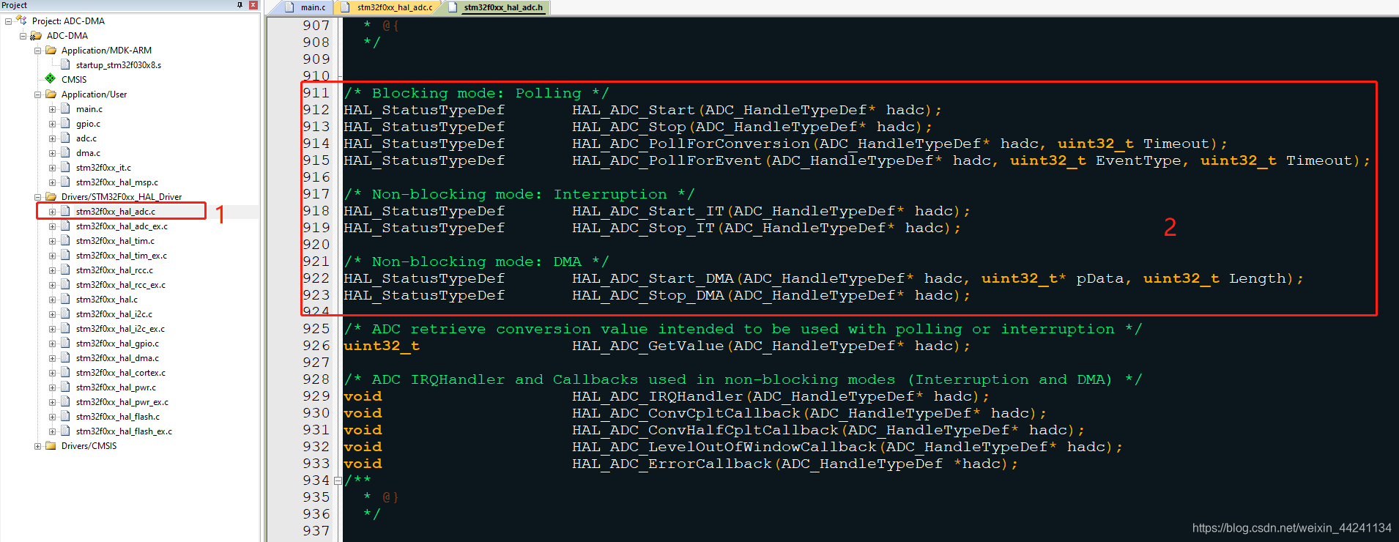Expand the gpio.c node under Application/User
This screenshot has height=542, width=1399.
(x=52, y=124)
